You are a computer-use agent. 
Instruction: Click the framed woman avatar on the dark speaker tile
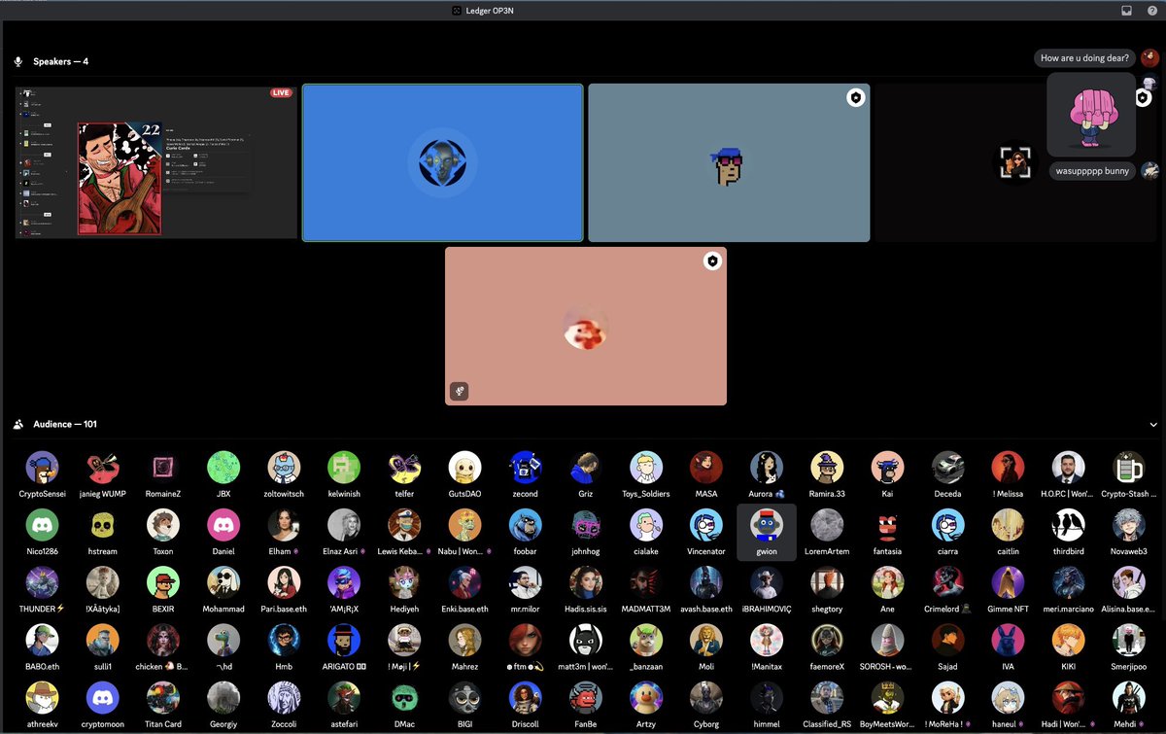pos(1014,162)
